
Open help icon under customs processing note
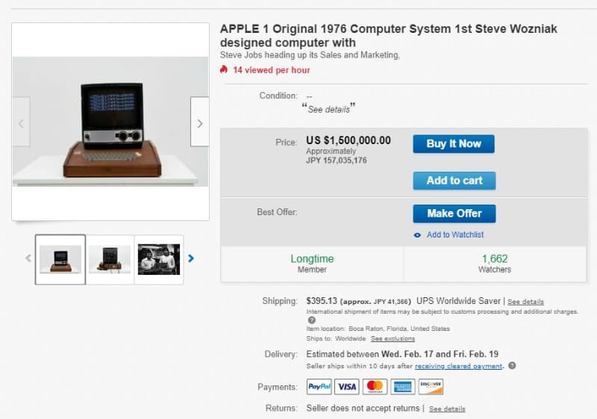click(311, 320)
